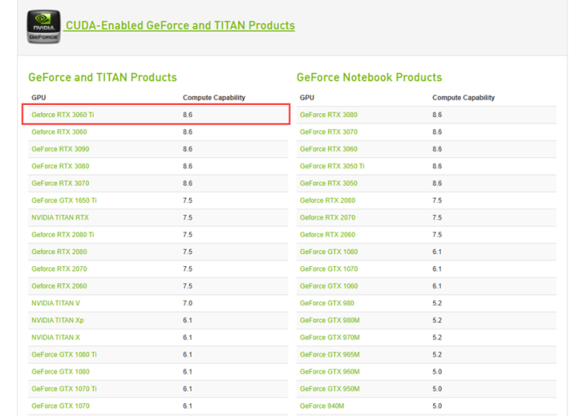Viewport: 587px width, 416px height.
Task: Select GeForce GTX 960M link
Action: point(330,372)
